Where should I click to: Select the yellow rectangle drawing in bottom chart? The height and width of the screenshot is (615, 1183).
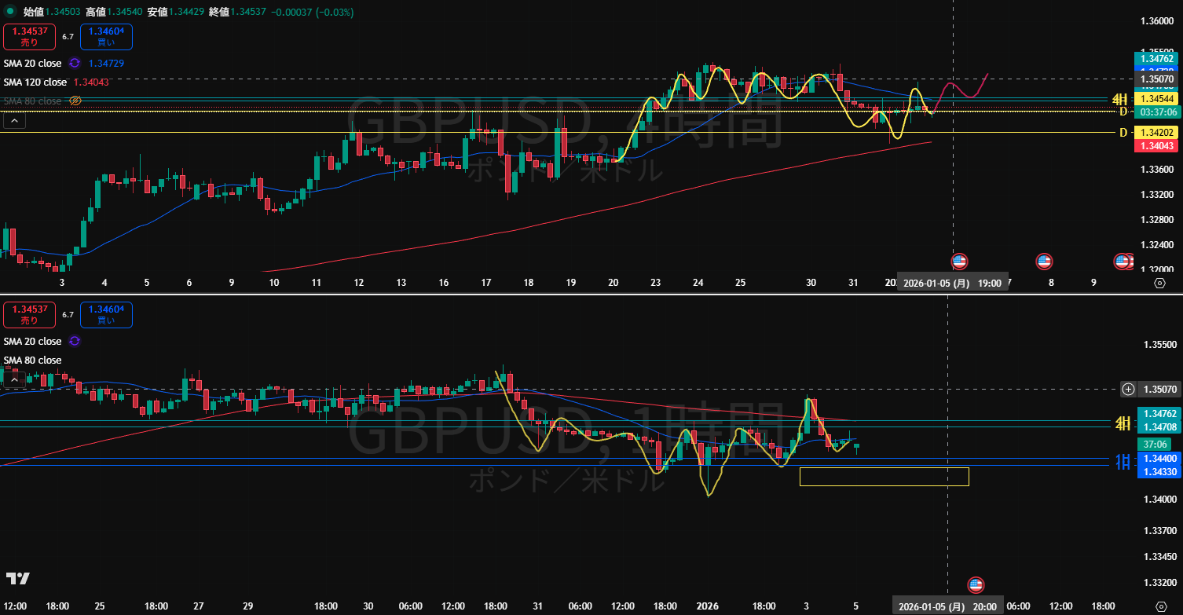pyautogui.click(x=884, y=468)
